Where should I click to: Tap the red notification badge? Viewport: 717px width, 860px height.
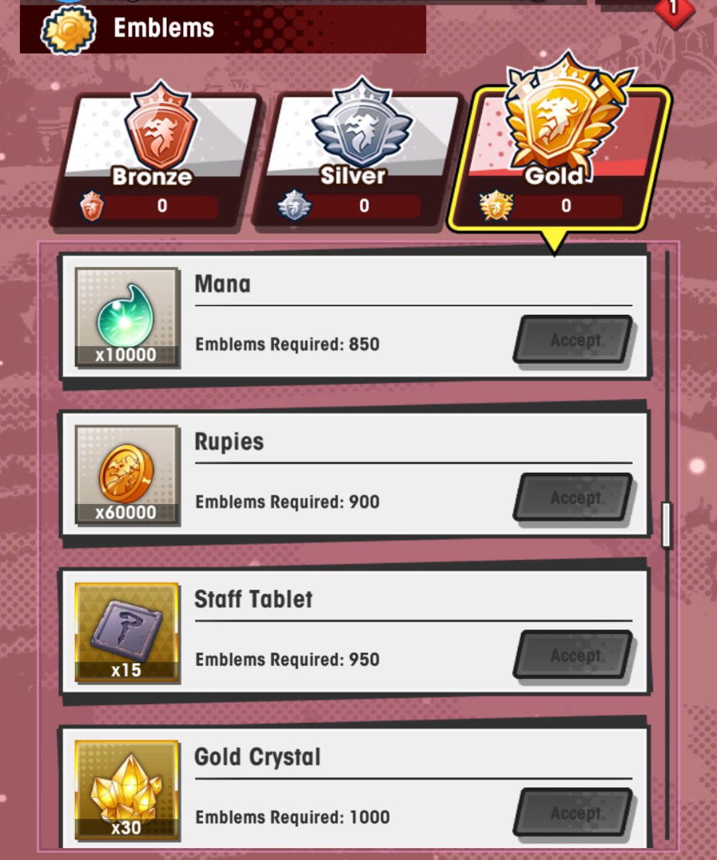[x=674, y=9]
